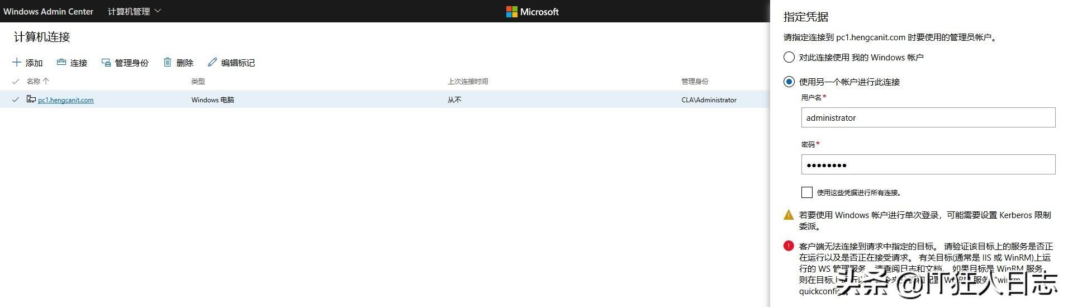The image size is (1068, 307).
Task: Click the plus icon for 添加
Action: (x=17, y=62)
